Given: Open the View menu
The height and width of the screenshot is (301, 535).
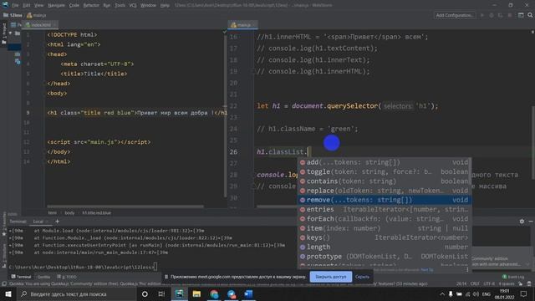Looking at the screenshot, I should click(x=39, y=5).
